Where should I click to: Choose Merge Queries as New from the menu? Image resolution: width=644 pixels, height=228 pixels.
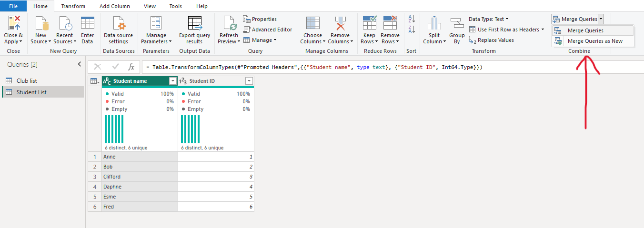click(594, 41)
